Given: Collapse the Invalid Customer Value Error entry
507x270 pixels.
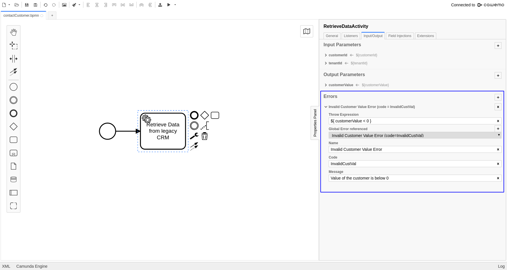Looking at the screenshot, I should (x=326, y=107).
